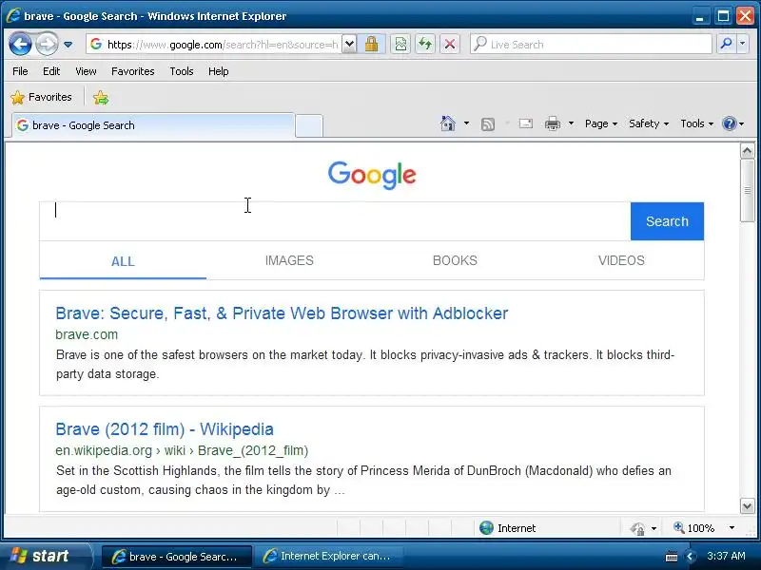Click the Live Search magnifier button
The width and height of the screenshot is (761, 570).
(726, 44)
